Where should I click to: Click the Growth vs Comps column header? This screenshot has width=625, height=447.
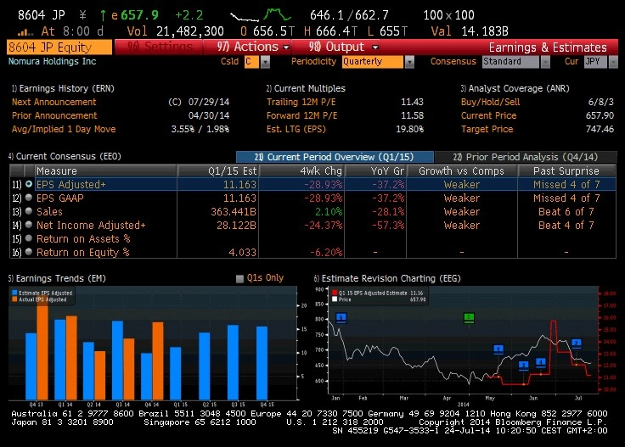pyautogui.click(x=462, y=170)
